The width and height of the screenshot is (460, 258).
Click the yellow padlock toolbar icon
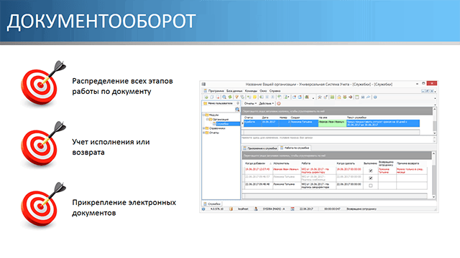coord(339,97)
